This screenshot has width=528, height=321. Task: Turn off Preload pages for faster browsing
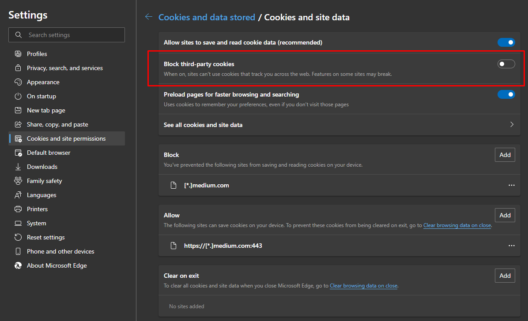[x=506, y=94]
